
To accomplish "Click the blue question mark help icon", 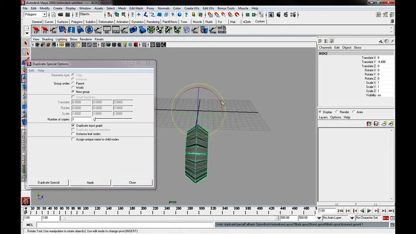I will click(186, 15).
